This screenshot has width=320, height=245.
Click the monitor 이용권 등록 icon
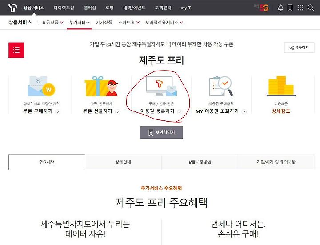(x=161, y=86)
